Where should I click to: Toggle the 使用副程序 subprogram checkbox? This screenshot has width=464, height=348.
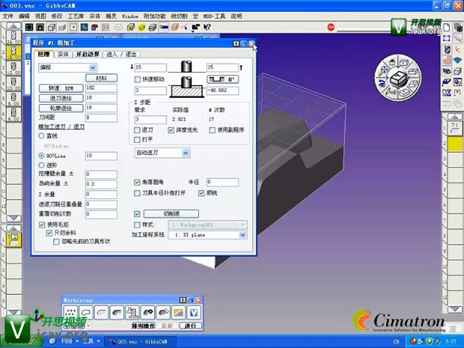tap(212, 130)
